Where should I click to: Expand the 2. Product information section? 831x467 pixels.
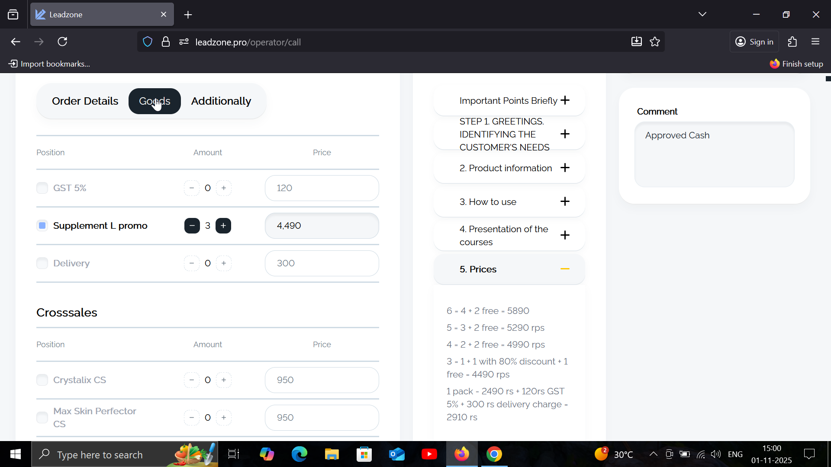click(564, 168)
